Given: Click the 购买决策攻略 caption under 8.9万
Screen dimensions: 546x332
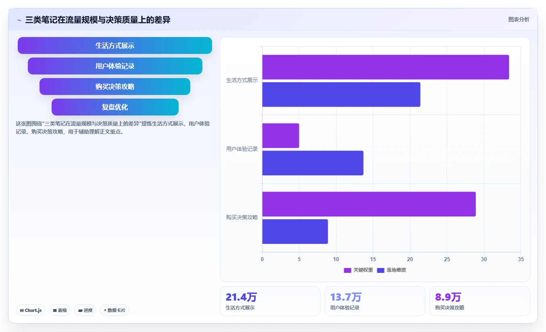Looking at the screenshot, I should pyautogui.click(x=450, y=308).
